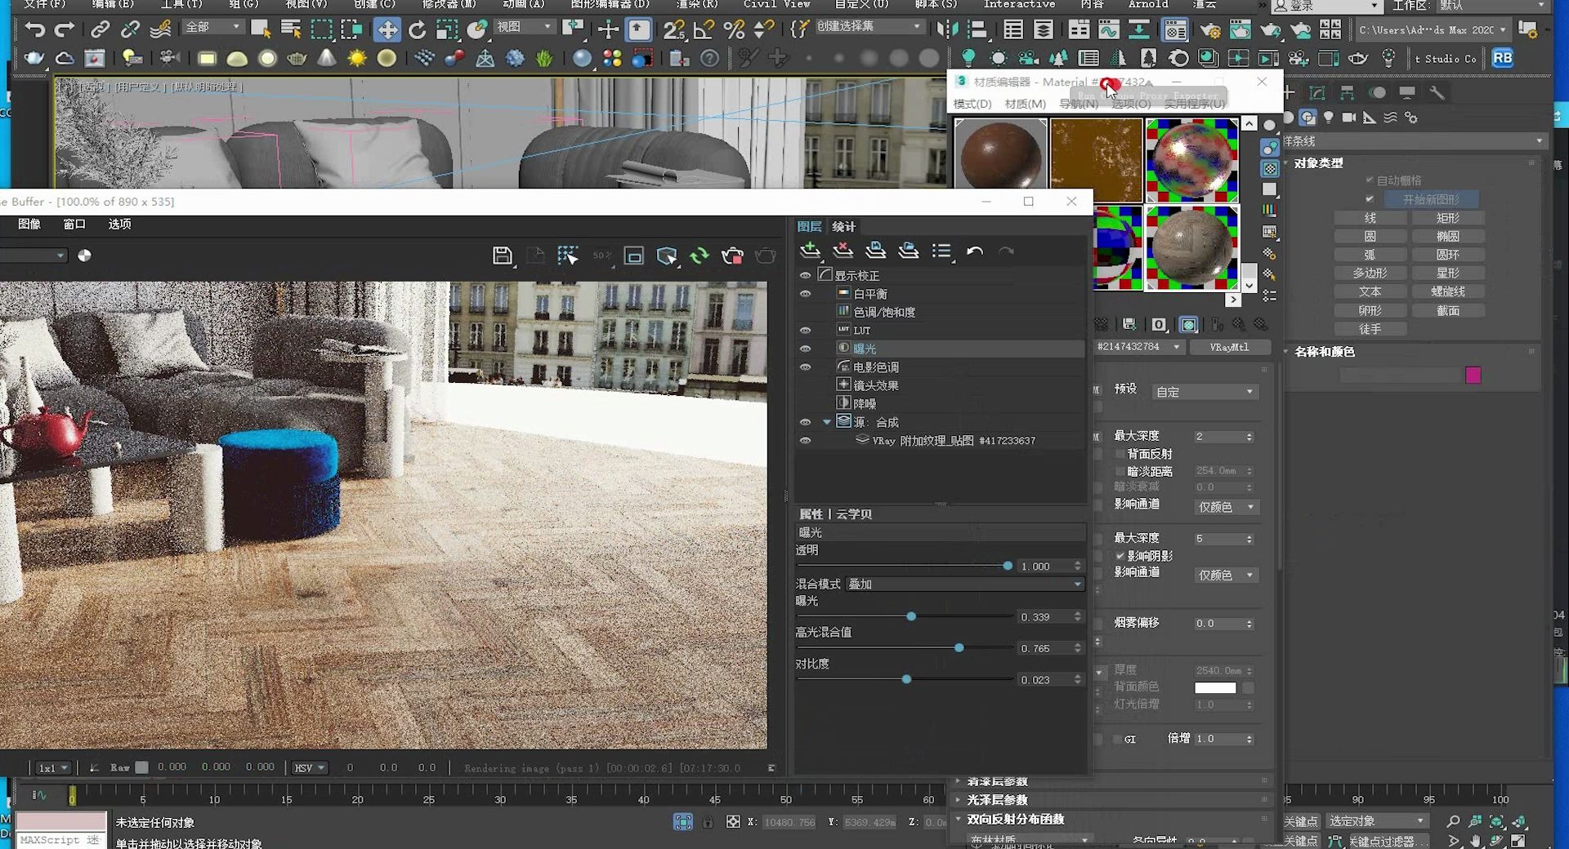Hide the 曝光 layer with its eye icon

tap(806, 348)
